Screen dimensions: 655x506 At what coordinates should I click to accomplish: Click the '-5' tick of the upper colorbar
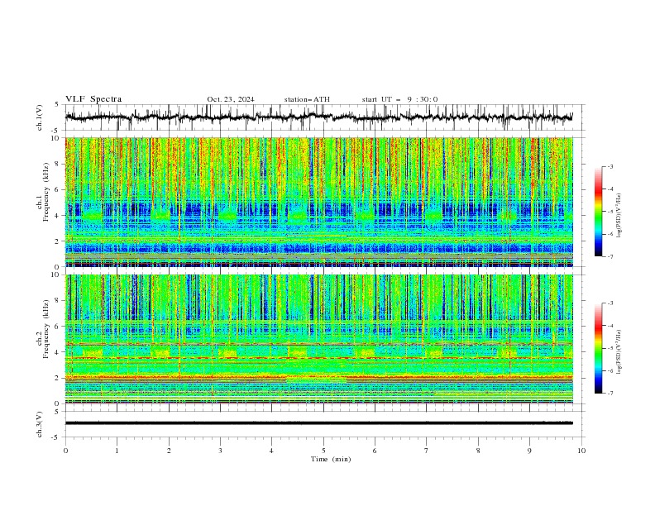point(610,212)
